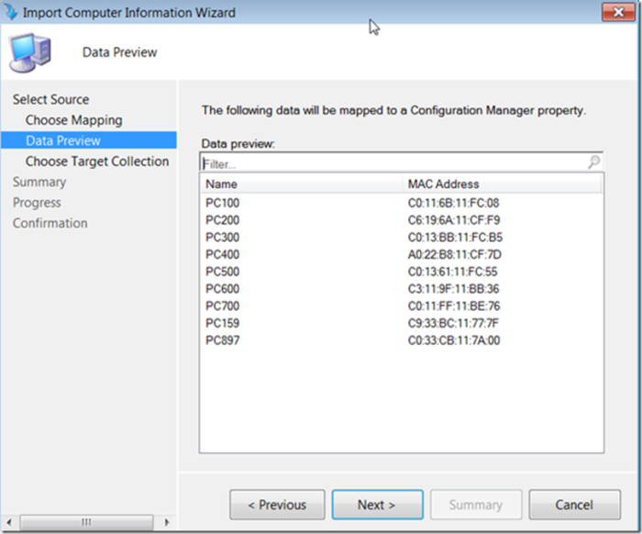
Task: Open the Choose Mapping step
Action: [73, 120]
